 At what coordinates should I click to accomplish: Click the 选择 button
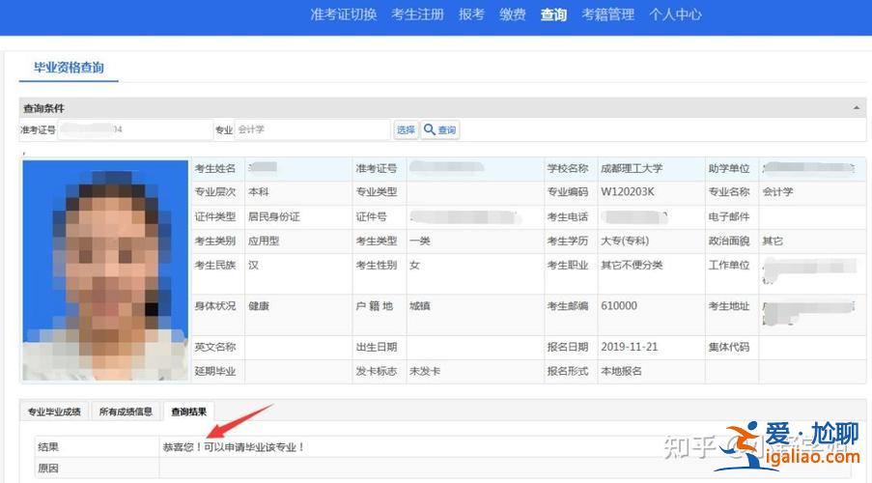(x=406, y=129)
